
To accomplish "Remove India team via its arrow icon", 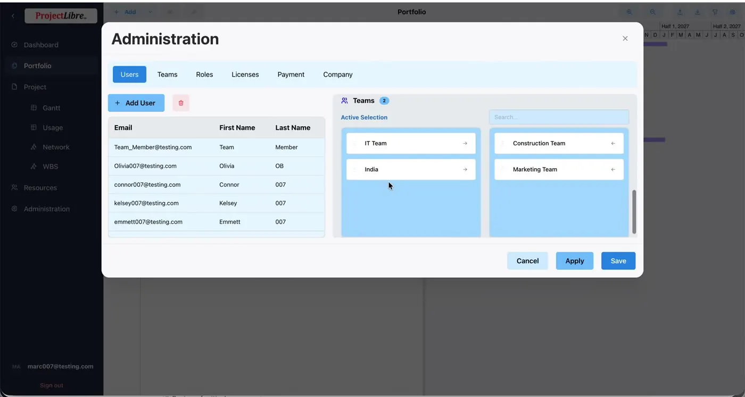I will coord(465,169).
